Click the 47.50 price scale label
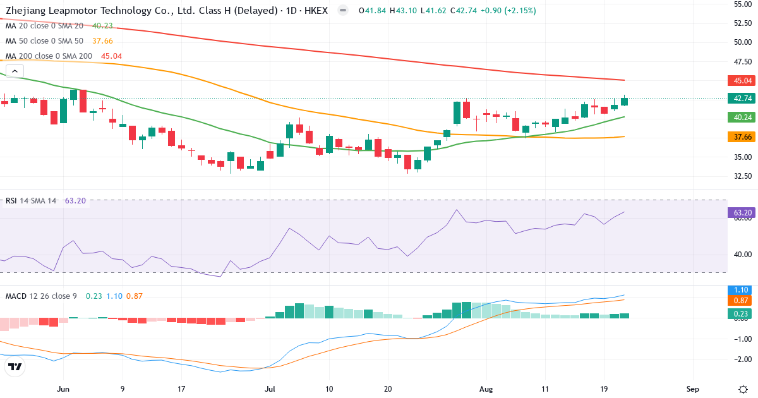The height and width of the screenshot is (398, 758). click(742, 62)
